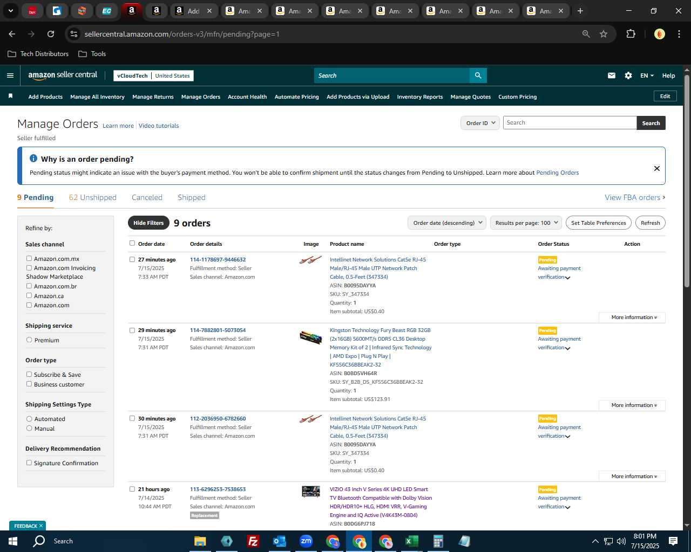Expand payment verification status for order 114-1178697-9446632
Screen dimensions: 691x552
pyautogui.click(x=567, y=278)
